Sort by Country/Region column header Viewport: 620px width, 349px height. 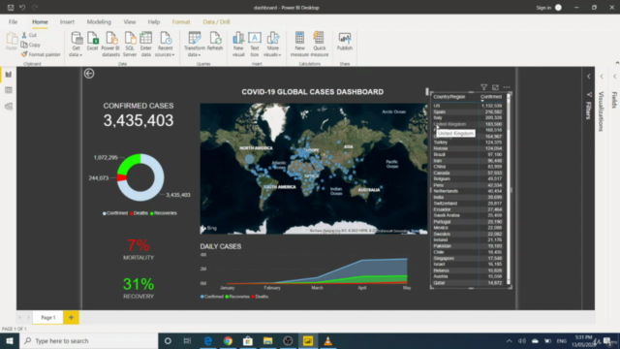[x=449, y=97]
